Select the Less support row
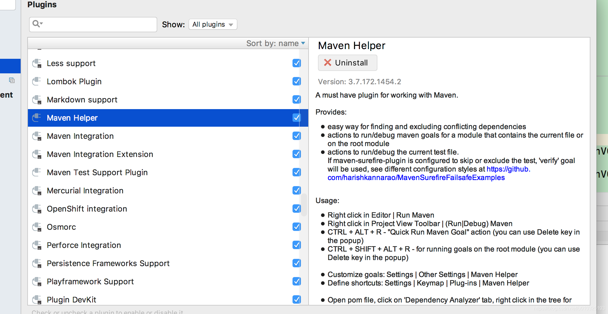This screenshot has height=314, width=608. [x=168, y=63]
